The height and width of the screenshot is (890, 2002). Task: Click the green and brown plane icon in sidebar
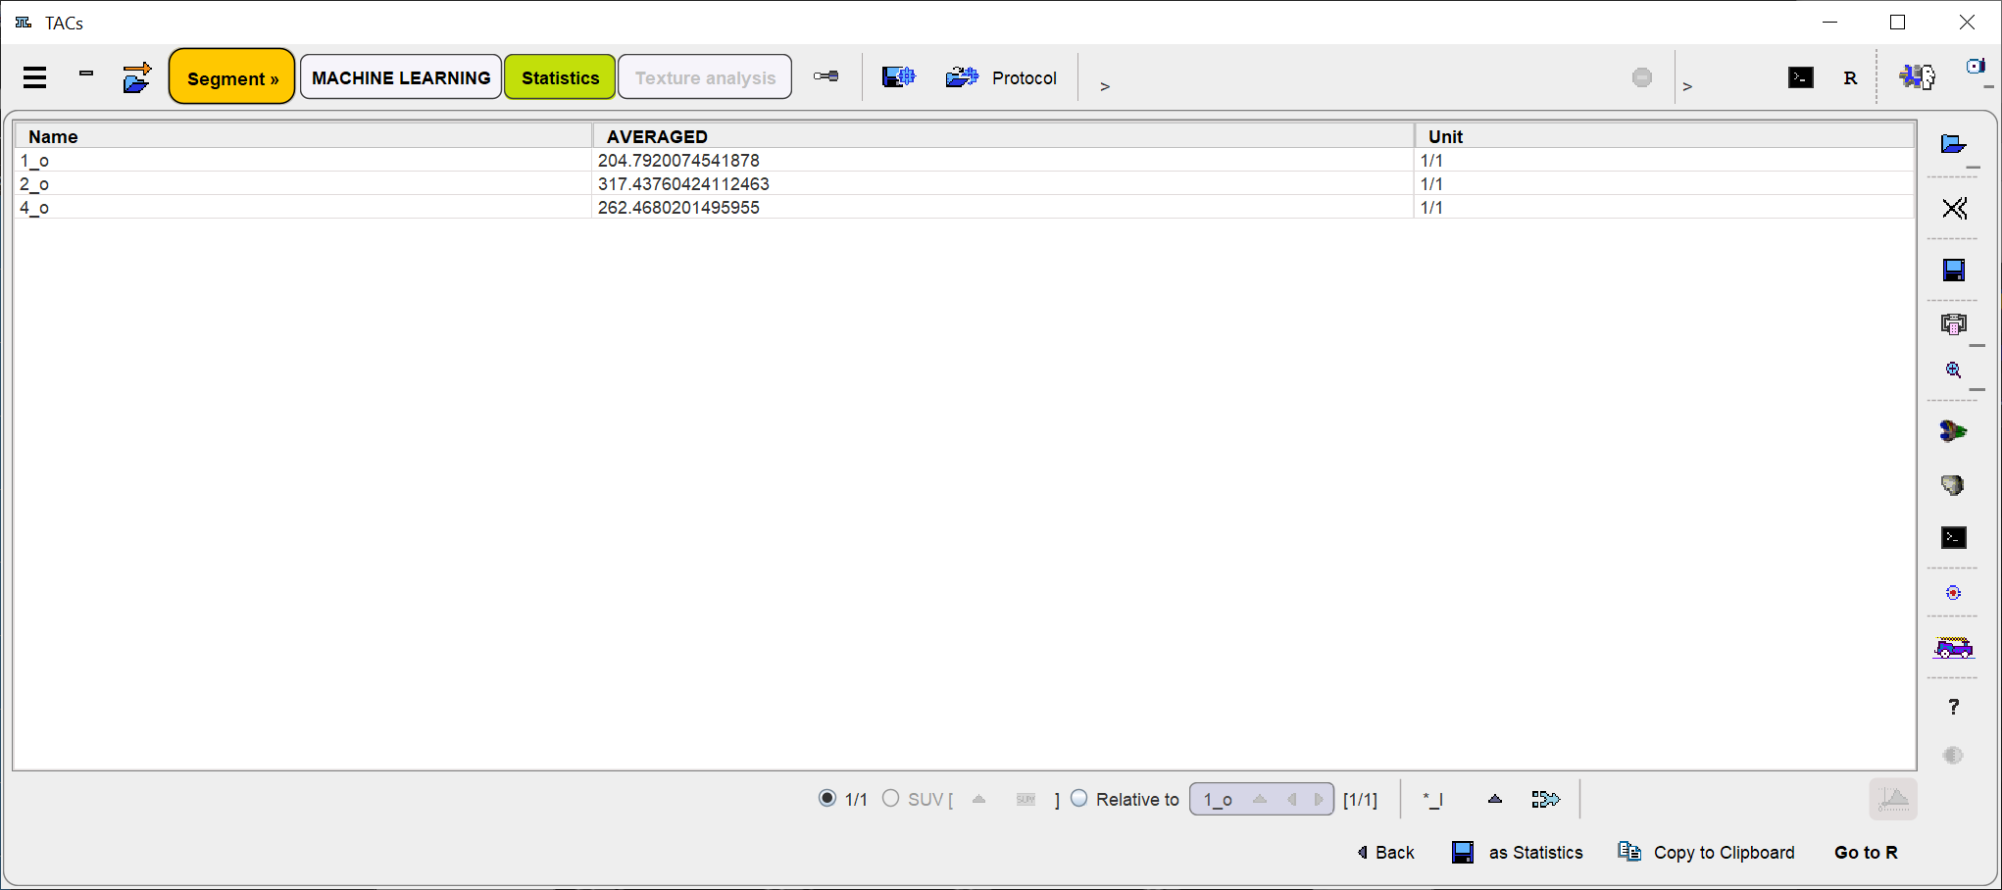click(1953, 431)
